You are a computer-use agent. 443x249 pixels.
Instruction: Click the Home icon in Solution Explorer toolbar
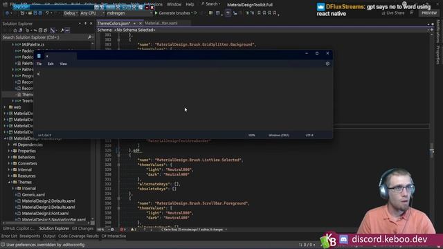coord(15,30)
